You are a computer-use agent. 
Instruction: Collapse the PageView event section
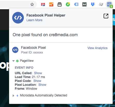[13, 61]
